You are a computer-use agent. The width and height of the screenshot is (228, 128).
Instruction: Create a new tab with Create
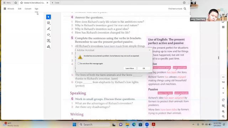click(x=56, y=3)
